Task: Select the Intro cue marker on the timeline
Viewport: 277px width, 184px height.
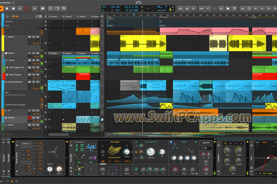Action: click(x=110, y=17)
